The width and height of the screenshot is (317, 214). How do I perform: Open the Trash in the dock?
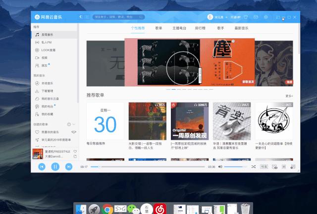[245, 209]
